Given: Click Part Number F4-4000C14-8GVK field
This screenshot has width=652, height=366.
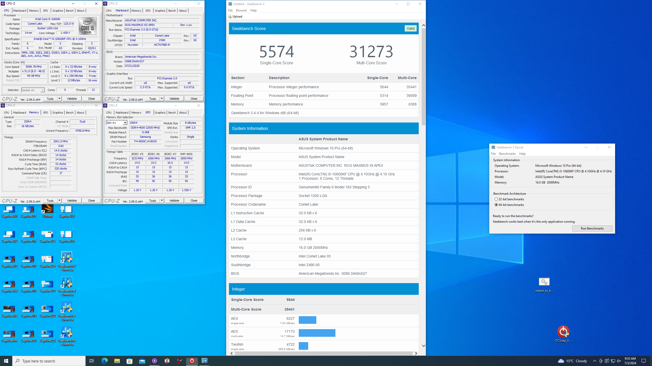Looking at the screenshot, I should coord(145,141).
